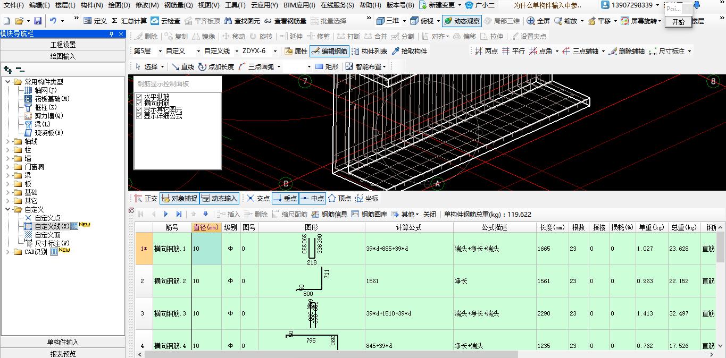The height and width of the screenshot is (358, 726).
Task: Click 两点 two-point axis tool
Action: click(486, 51)
